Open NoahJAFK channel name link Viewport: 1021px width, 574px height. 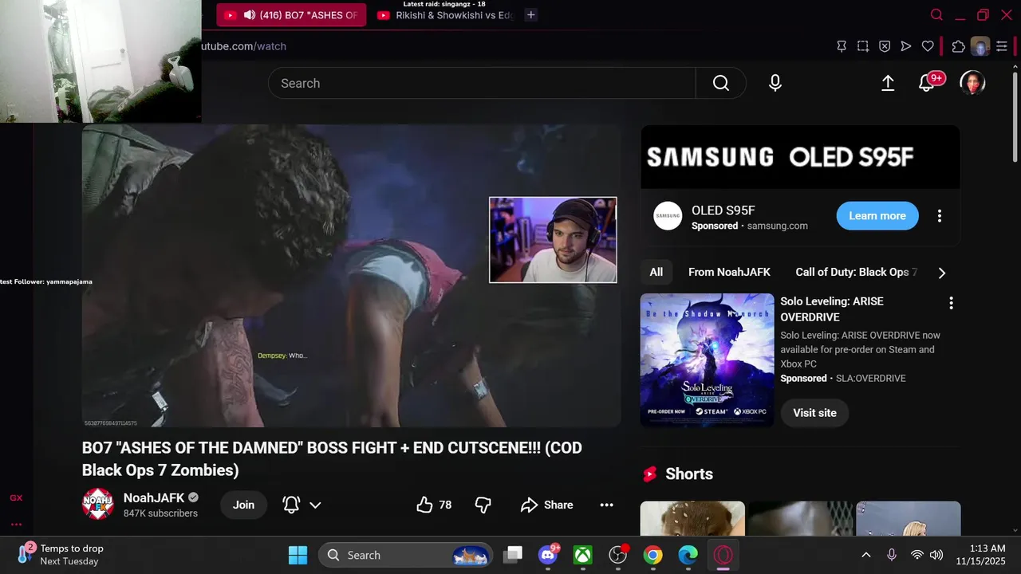[x=154, y=497]
